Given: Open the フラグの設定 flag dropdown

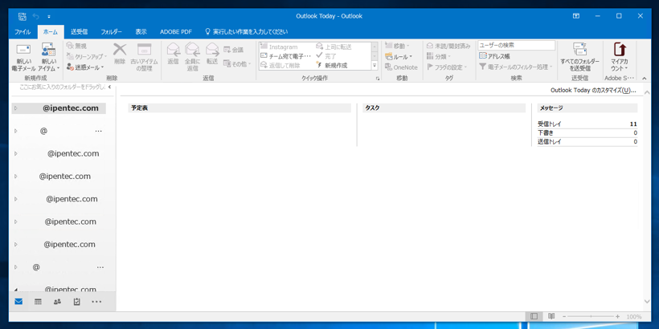Looking at the screenshot, I should [447, 67].
